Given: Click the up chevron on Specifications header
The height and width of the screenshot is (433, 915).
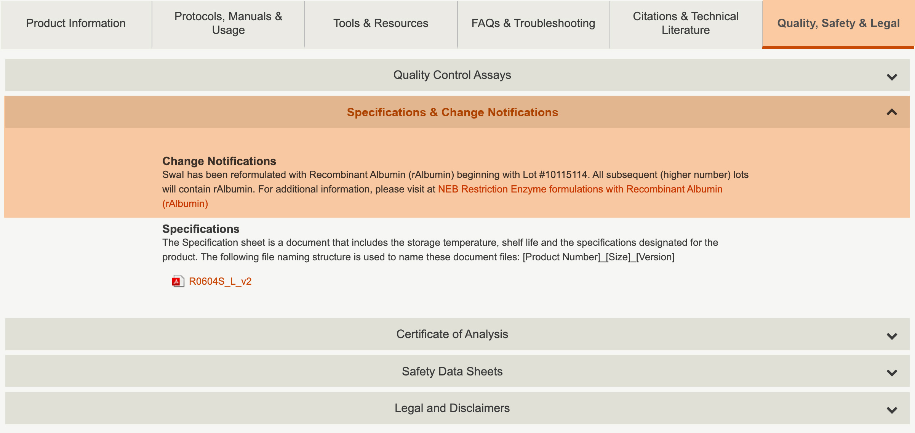Looking at the screenshot, I should coord(891,112).
